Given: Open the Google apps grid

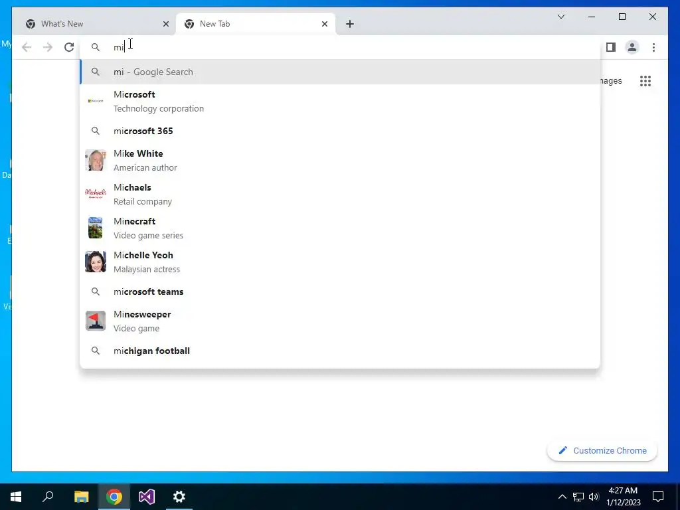Looking at the screenshot, I should (x=645, y=81).
